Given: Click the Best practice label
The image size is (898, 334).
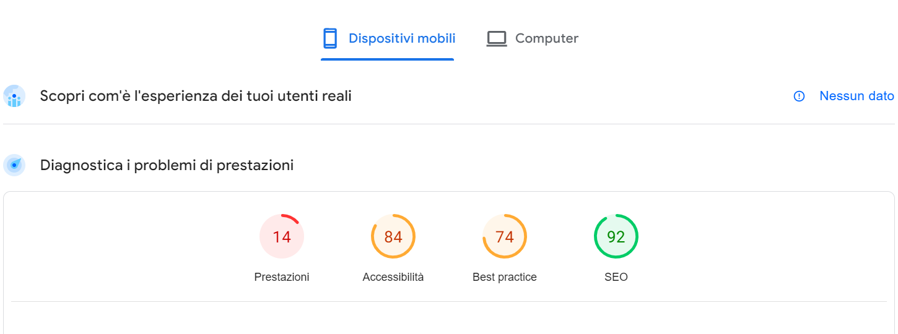Looking at the screenshot, I should click(x=505, y=277).
